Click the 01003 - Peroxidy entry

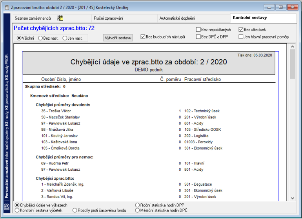[198, 142]
